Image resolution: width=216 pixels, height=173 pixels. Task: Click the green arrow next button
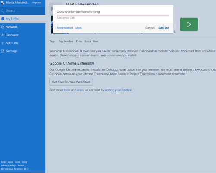pos(189,24)
